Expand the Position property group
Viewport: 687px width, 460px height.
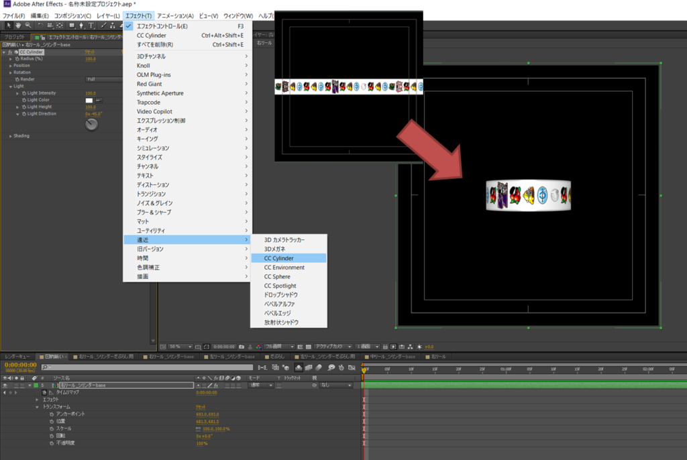click(x=11, y=65)
